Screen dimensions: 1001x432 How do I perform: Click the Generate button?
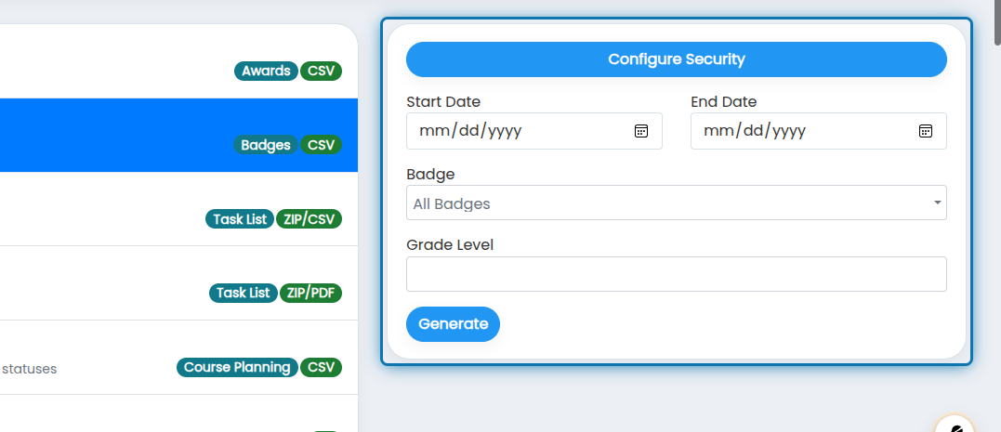click(x=453, y=324)
